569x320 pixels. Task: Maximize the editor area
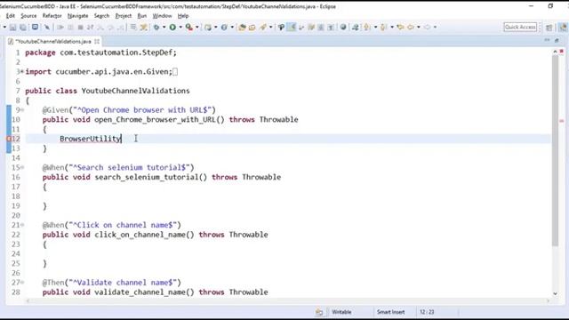(x=557, y=41)
